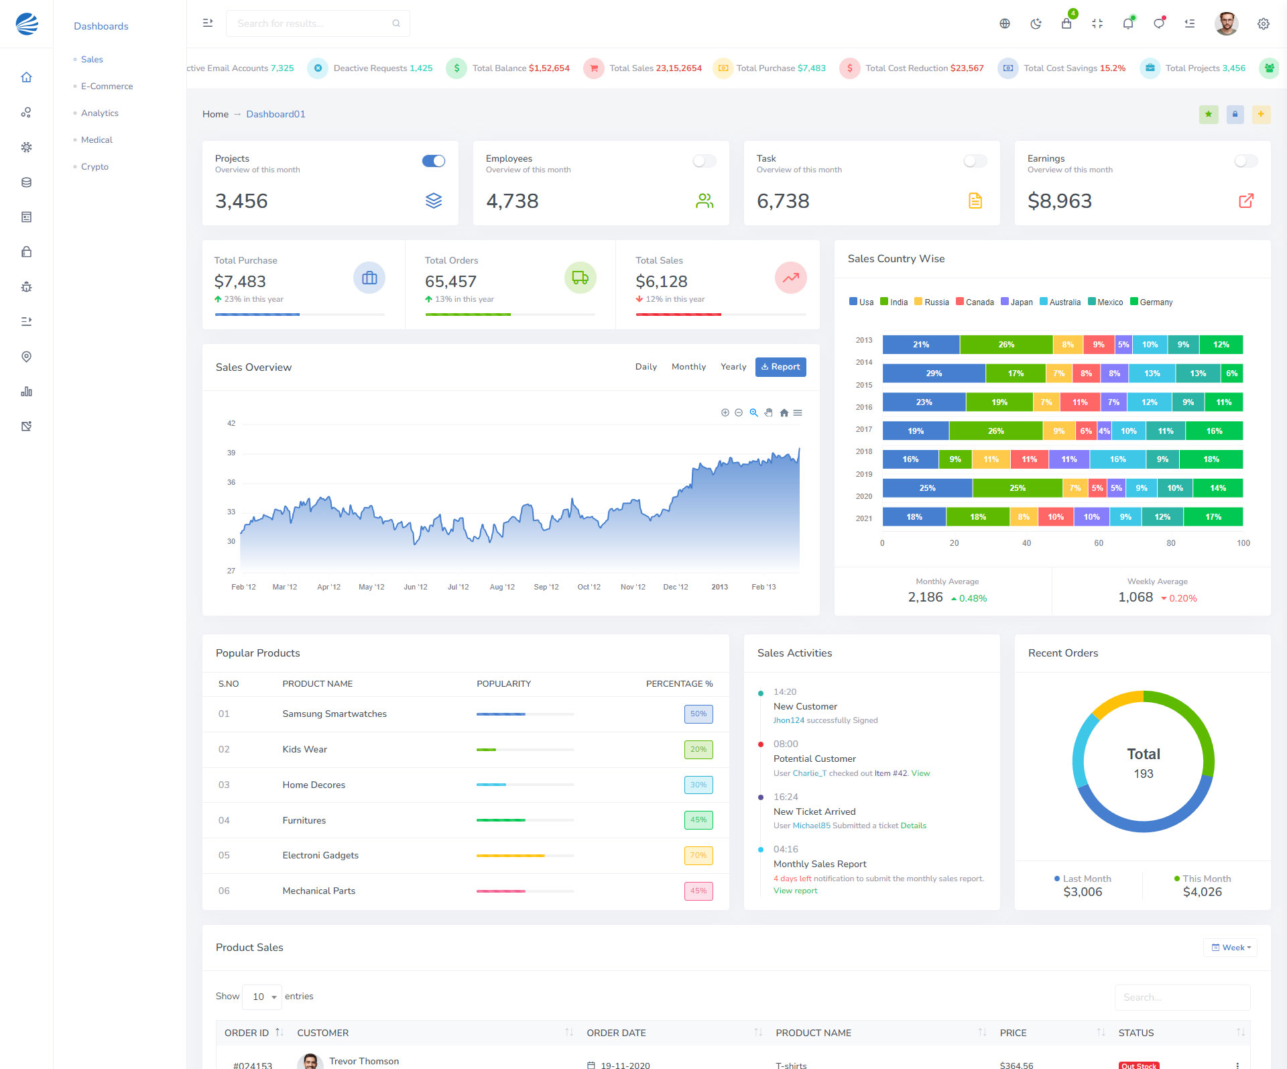1287x1069 pixels.
Task: Open E-Commerce dashboard menu item
Action: click(107, 86)
